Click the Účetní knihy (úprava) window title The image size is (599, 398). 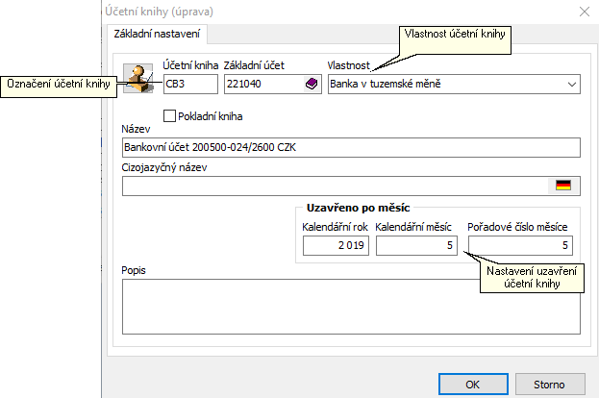click(159, 12)
